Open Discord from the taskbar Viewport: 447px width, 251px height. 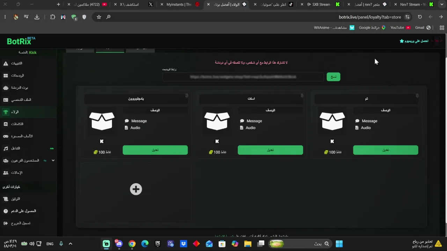[119, 244]
